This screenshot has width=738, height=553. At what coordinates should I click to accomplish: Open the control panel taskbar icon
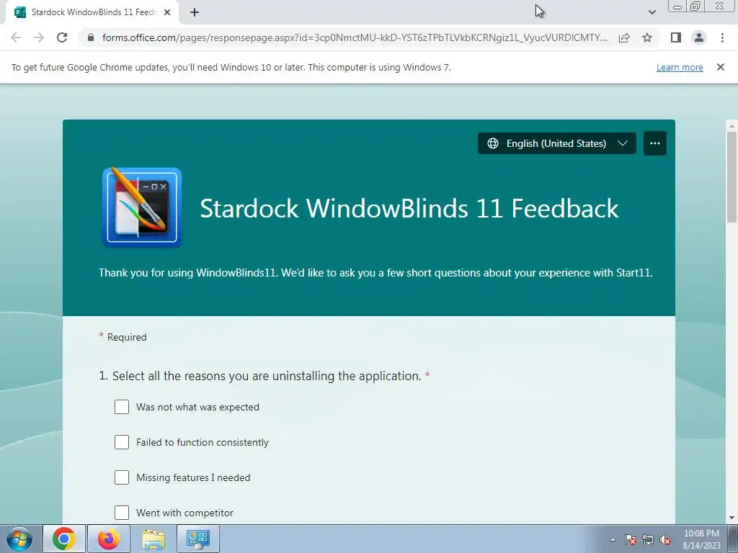(197, 539)
